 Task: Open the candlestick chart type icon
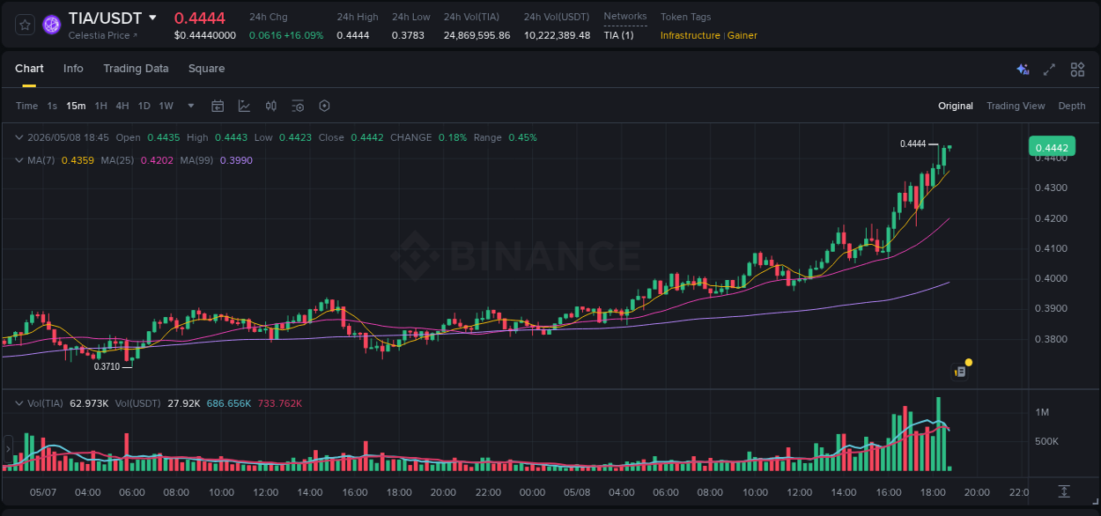point(271,106)
